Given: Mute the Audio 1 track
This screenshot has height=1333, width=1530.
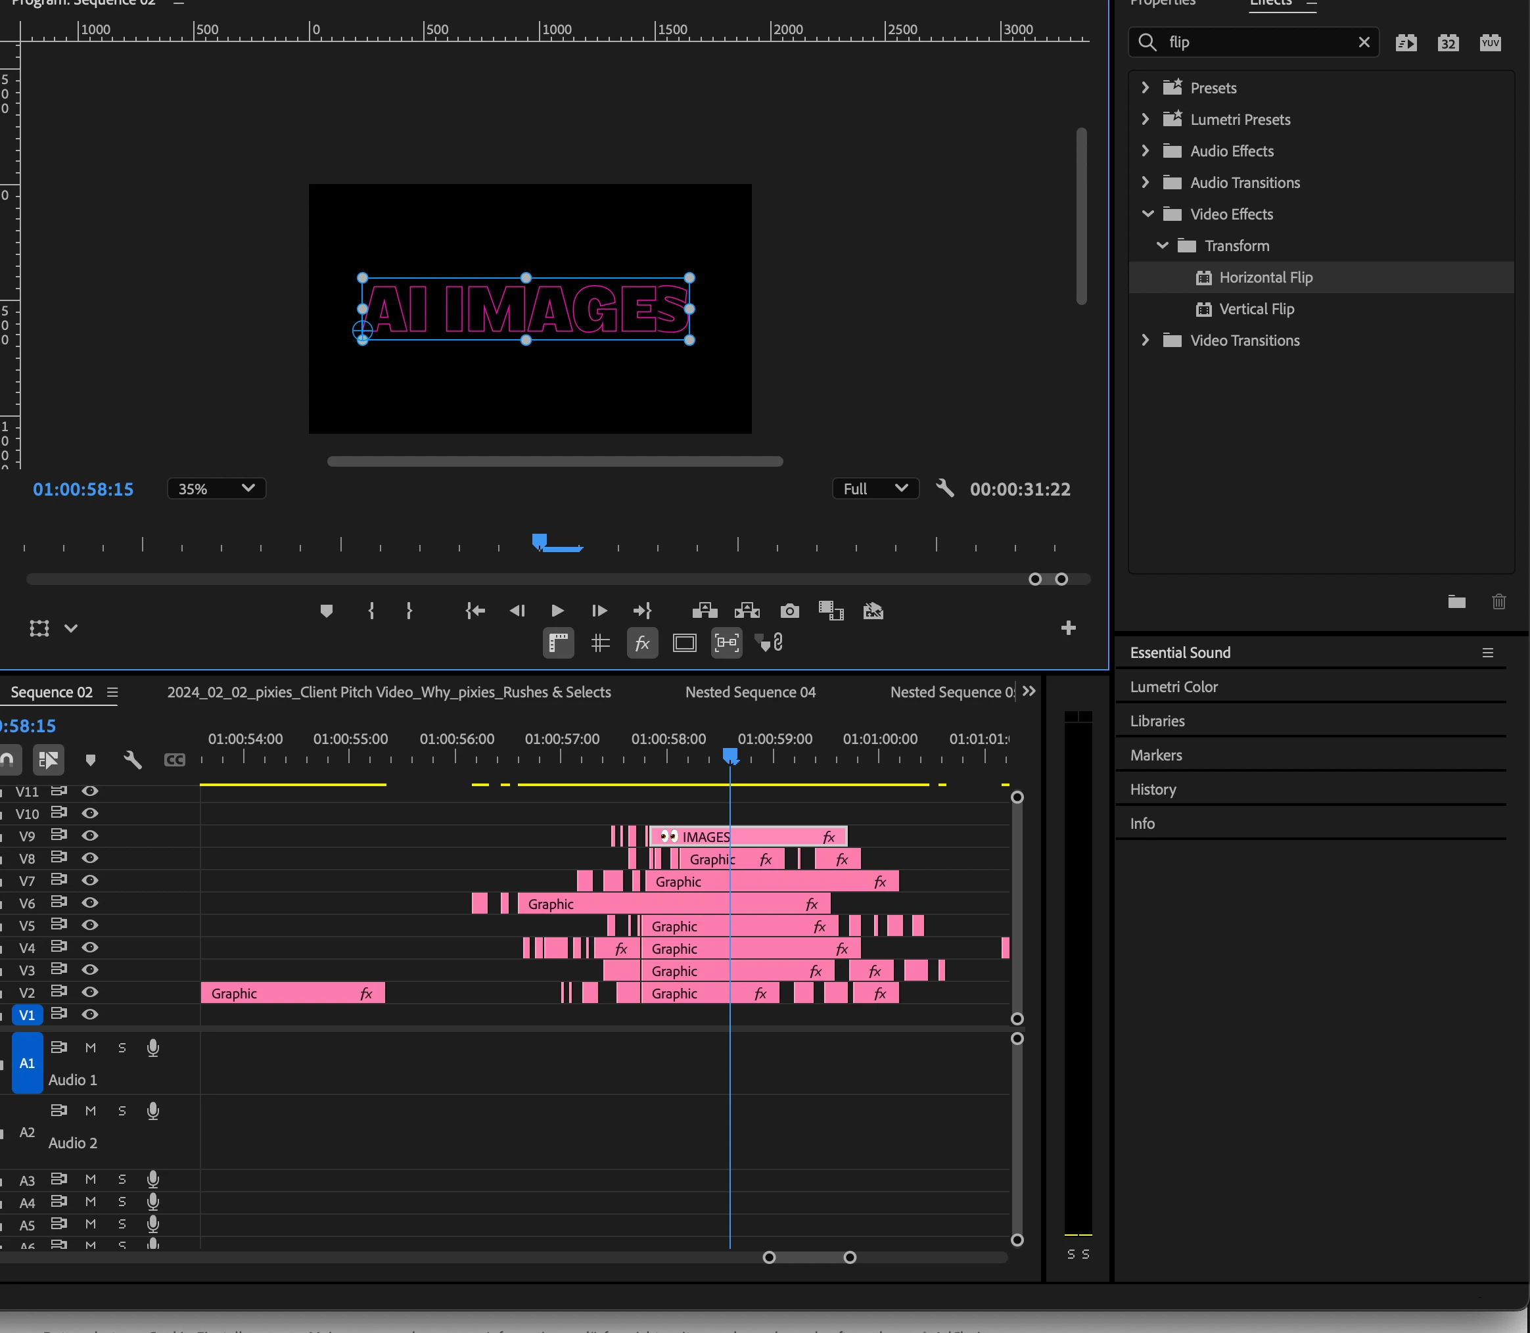Looking at the screenshot, I should tap(90, 1047).
